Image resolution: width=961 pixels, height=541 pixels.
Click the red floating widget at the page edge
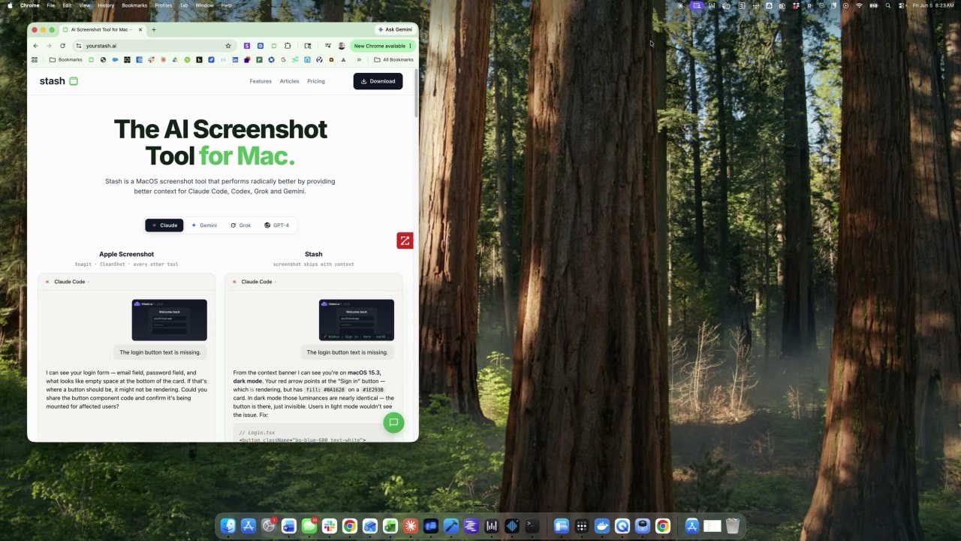[405, 240]
